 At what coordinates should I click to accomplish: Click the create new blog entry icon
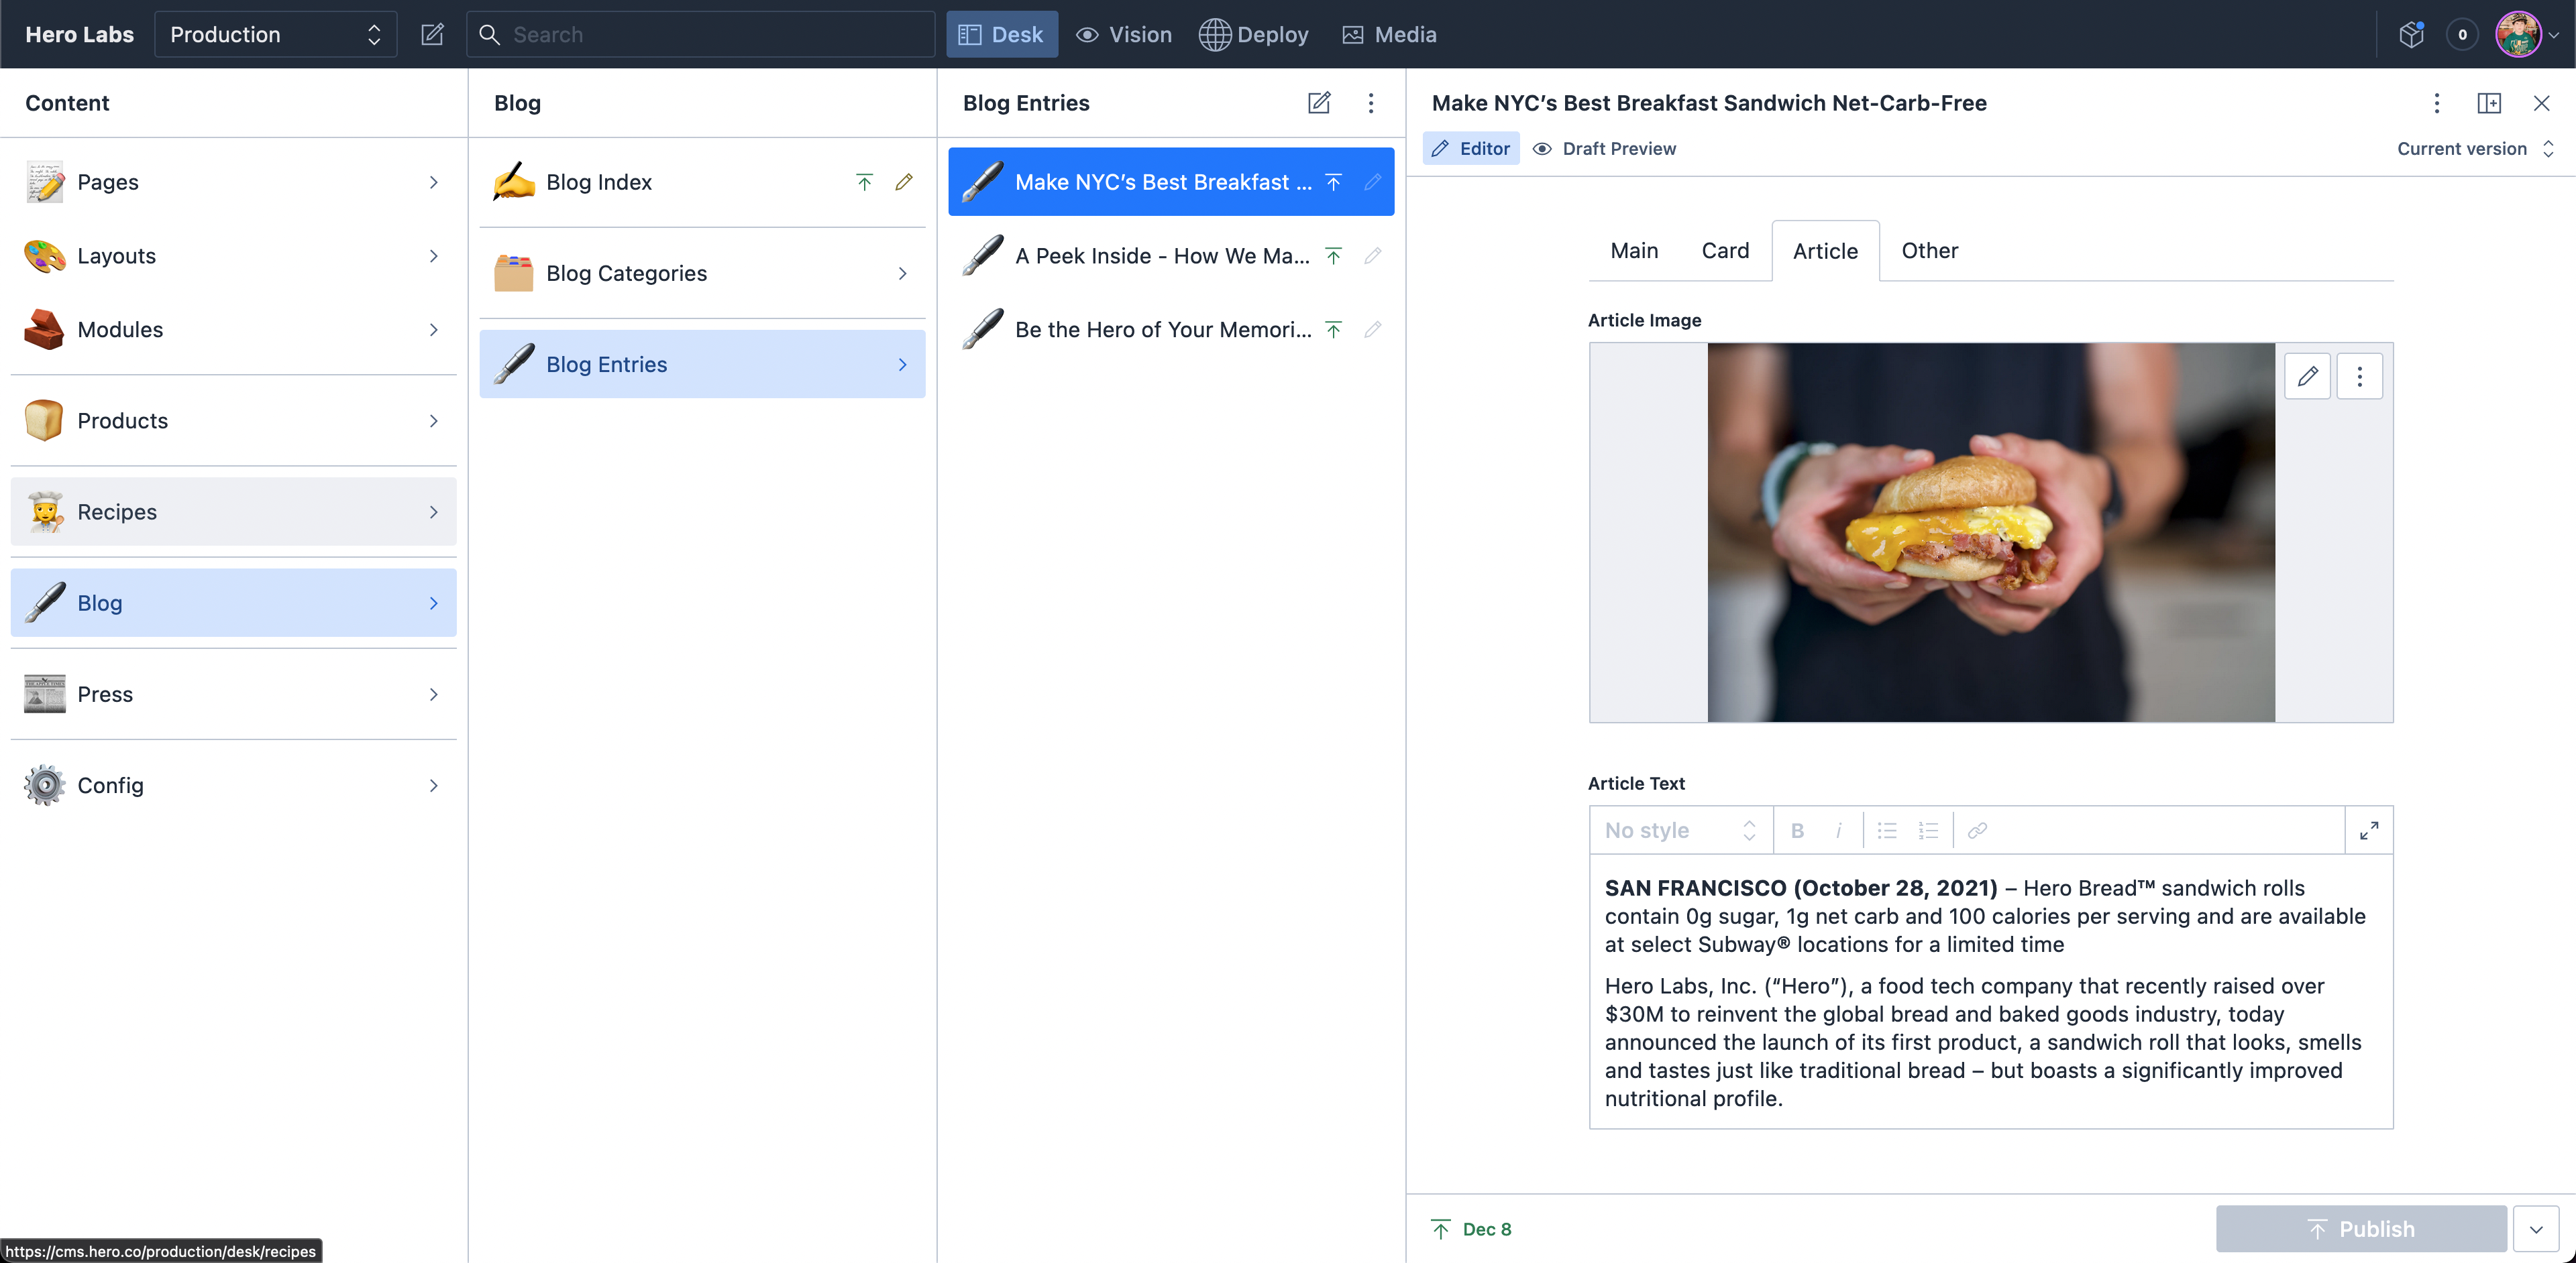[x=1319, y=103]
